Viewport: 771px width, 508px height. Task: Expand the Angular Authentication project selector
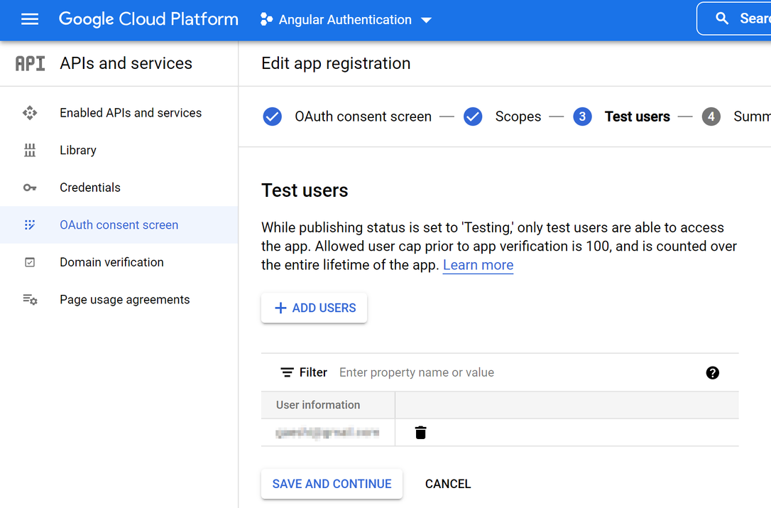[x=426, y=20]
